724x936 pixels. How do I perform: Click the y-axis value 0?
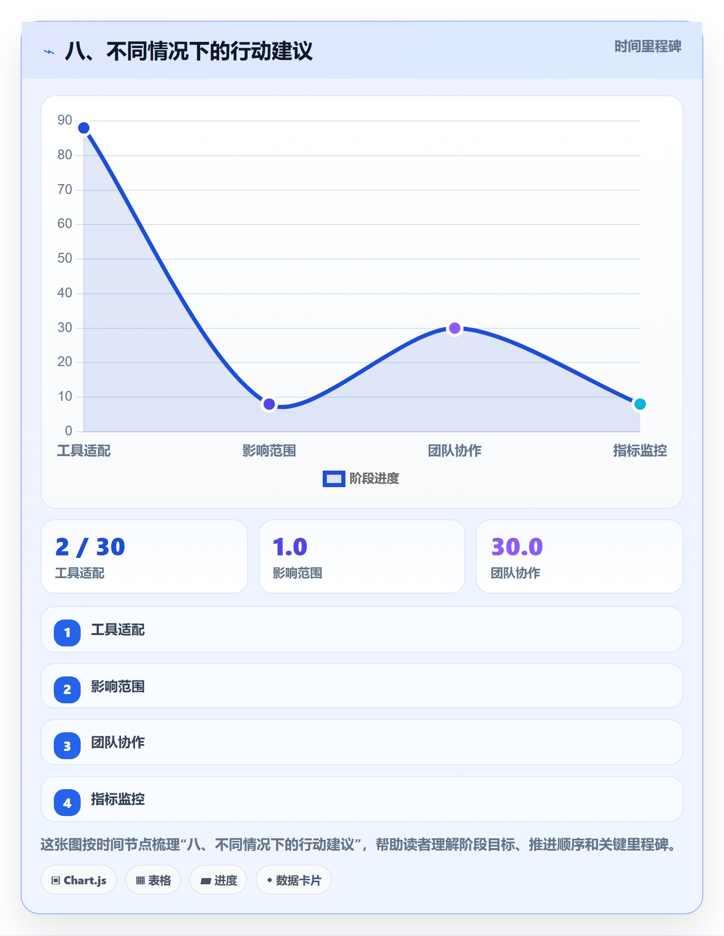pos(68,431)
